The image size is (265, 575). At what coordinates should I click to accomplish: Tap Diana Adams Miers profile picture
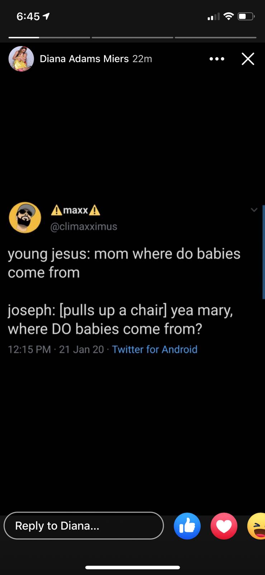pyautogui.click(x=21, y=59)
